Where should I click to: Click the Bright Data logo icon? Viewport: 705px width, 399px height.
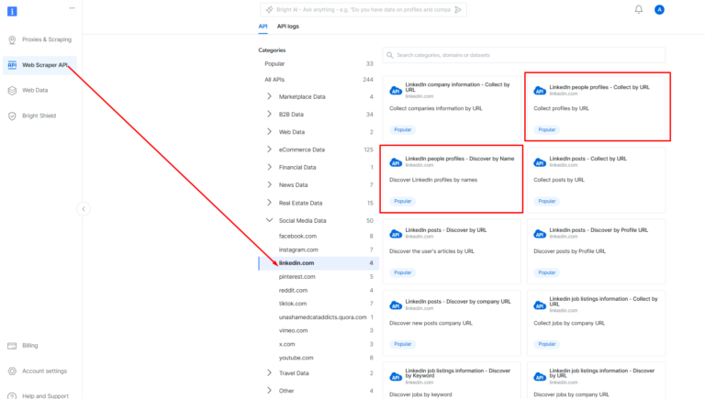(x=12, y=10)
